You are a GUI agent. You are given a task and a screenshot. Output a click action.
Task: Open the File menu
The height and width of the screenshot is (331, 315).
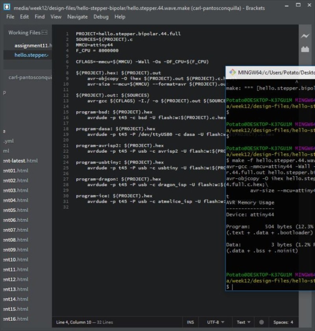pos(10,17)
